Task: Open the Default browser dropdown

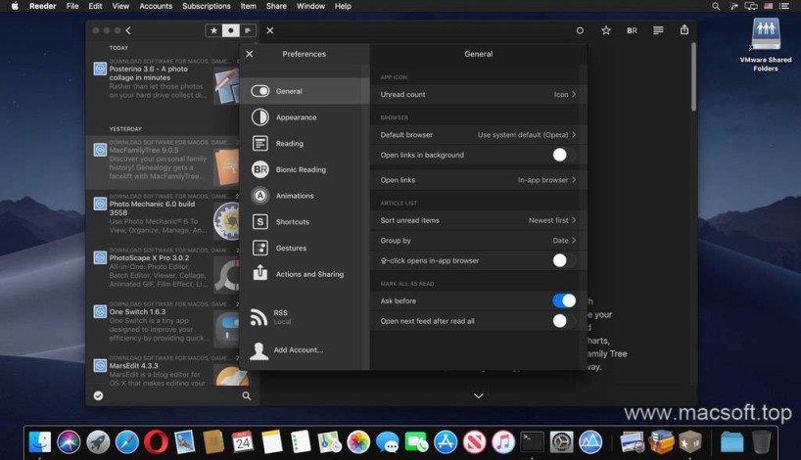Action: pos(526,134)
